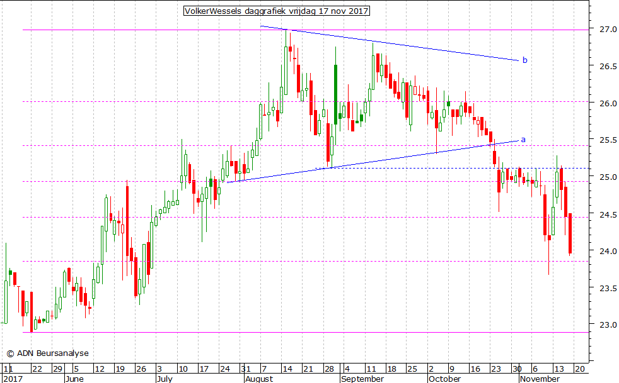
Task: Click the descending blue trendline b
Action: coord(390,43)
